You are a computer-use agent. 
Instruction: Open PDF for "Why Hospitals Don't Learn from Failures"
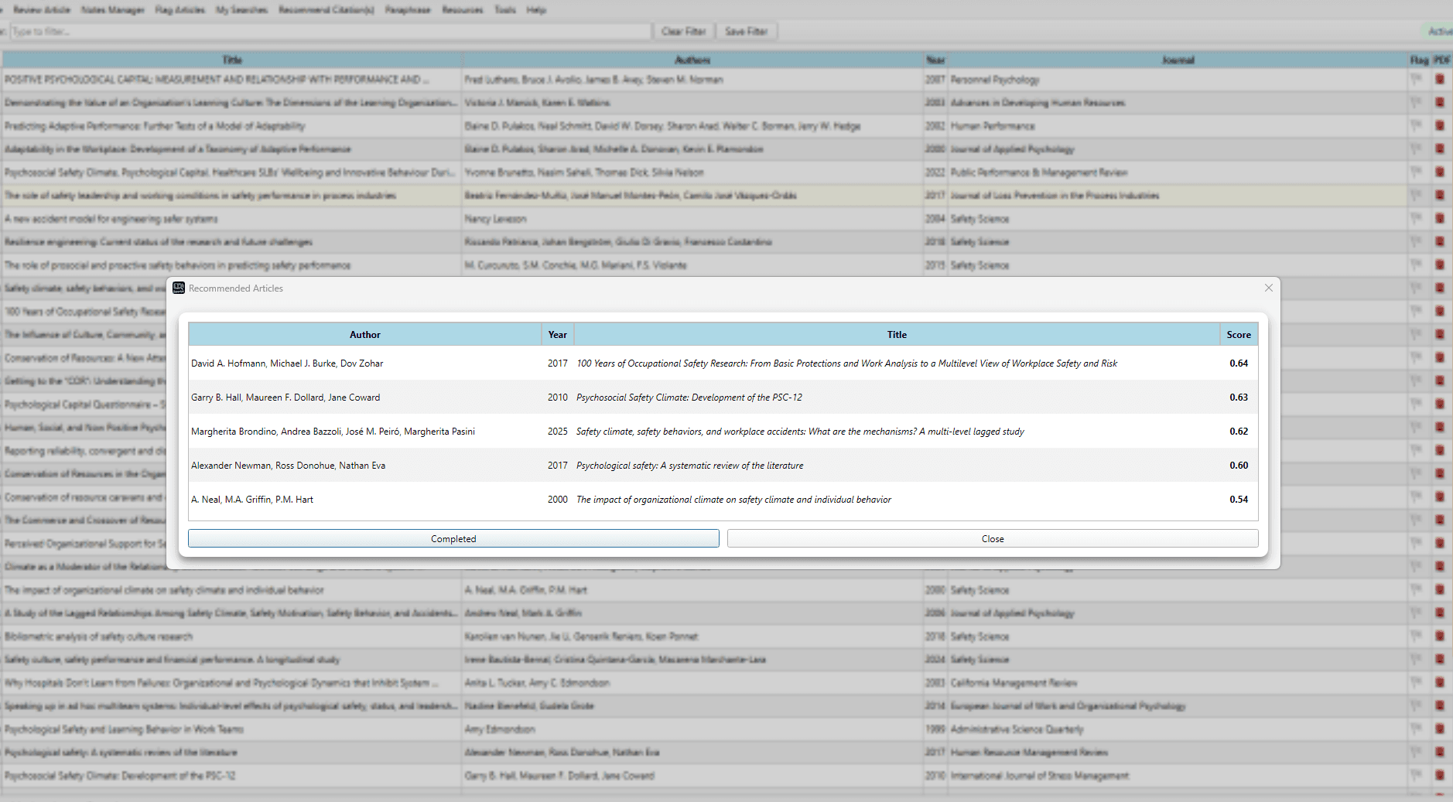pyautogui.click(x=1440, y=682)
